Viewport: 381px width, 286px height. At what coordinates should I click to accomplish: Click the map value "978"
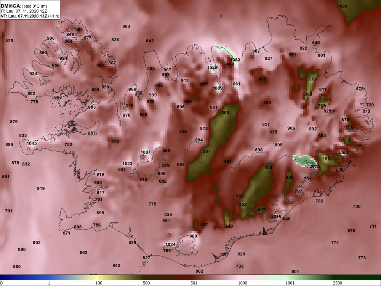tap(88, 38)
